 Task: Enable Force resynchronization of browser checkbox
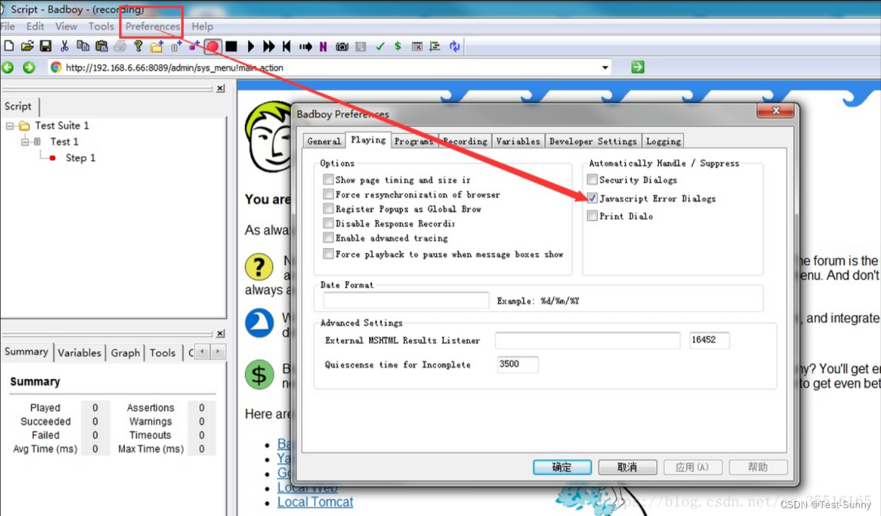328,195
